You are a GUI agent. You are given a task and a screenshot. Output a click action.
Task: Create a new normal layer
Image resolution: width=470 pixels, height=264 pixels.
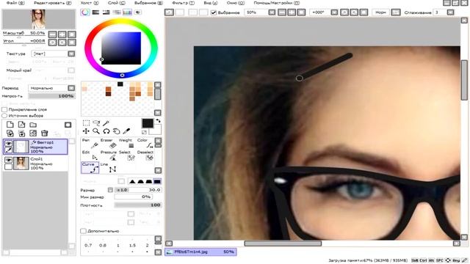tap(10, 125)
